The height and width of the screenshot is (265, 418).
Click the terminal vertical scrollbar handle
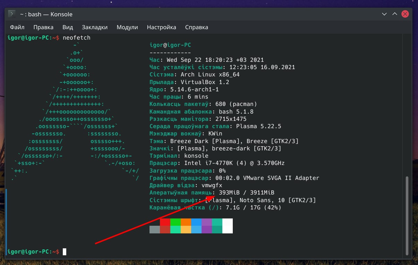pyautogui.click(x=407, y=215)
